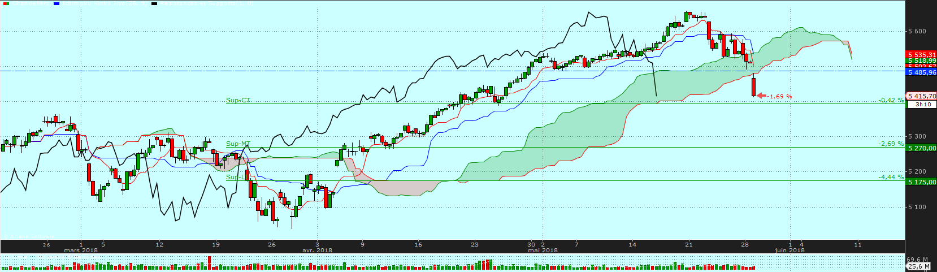The width and height of the screenshot is (937, 272).
Task: Click the Sup-CT support line label
Action: [x=238, y=100]
